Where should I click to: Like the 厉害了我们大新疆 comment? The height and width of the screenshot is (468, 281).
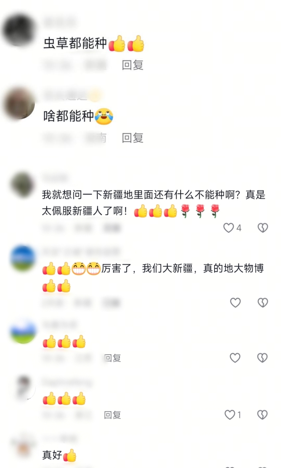tap(235, 303)
